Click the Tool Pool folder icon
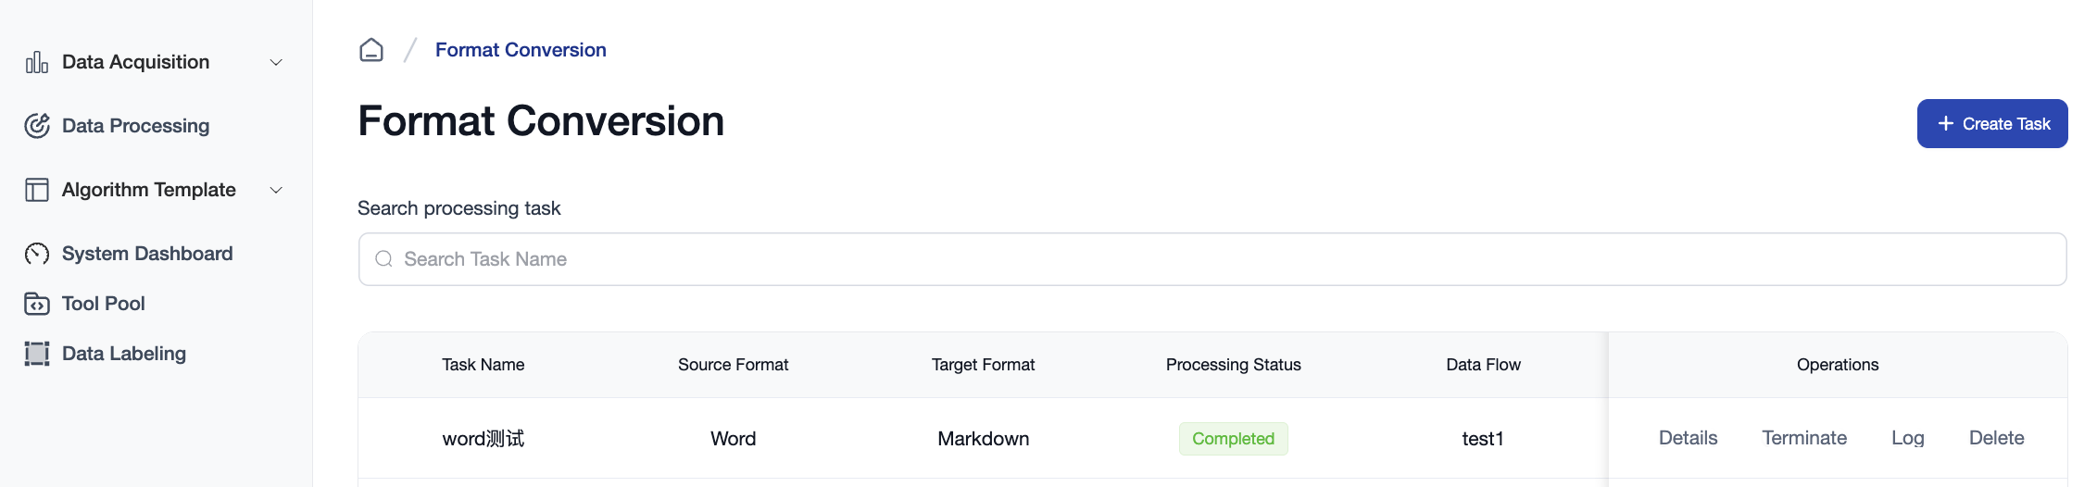2097x487 pixels. point(37,304)
